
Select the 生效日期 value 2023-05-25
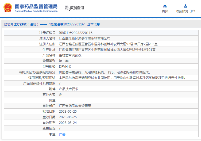[68, 117]
